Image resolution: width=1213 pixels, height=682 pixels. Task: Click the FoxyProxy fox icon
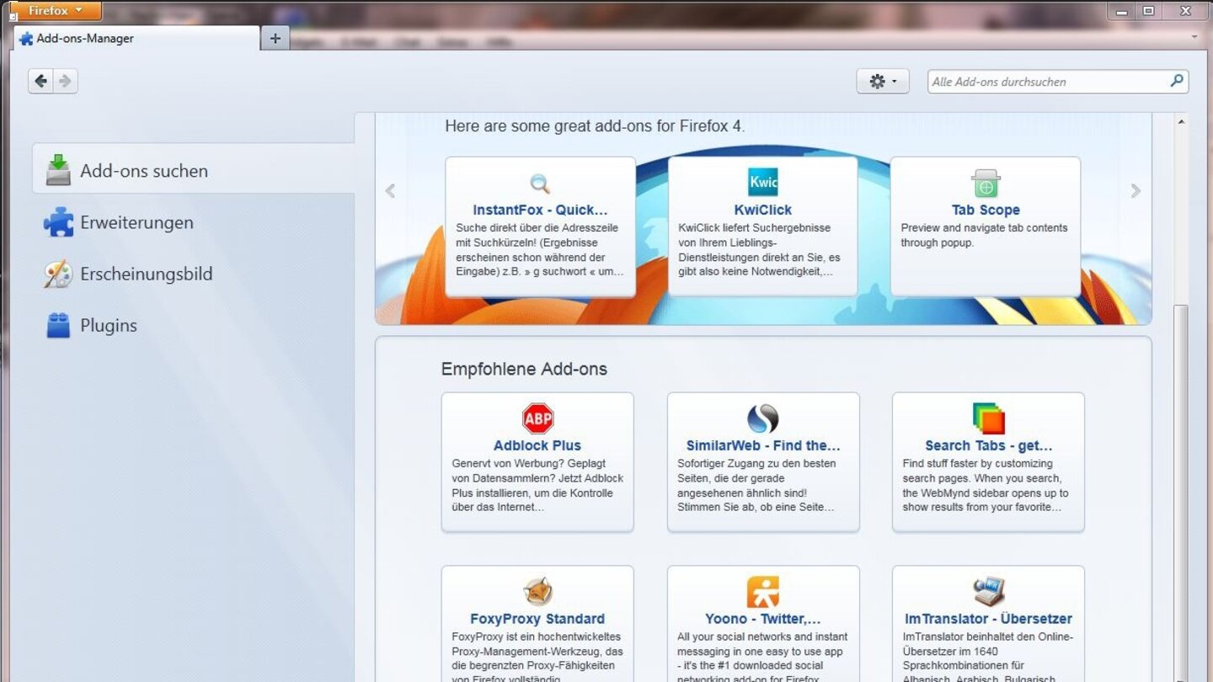[537, 592]
